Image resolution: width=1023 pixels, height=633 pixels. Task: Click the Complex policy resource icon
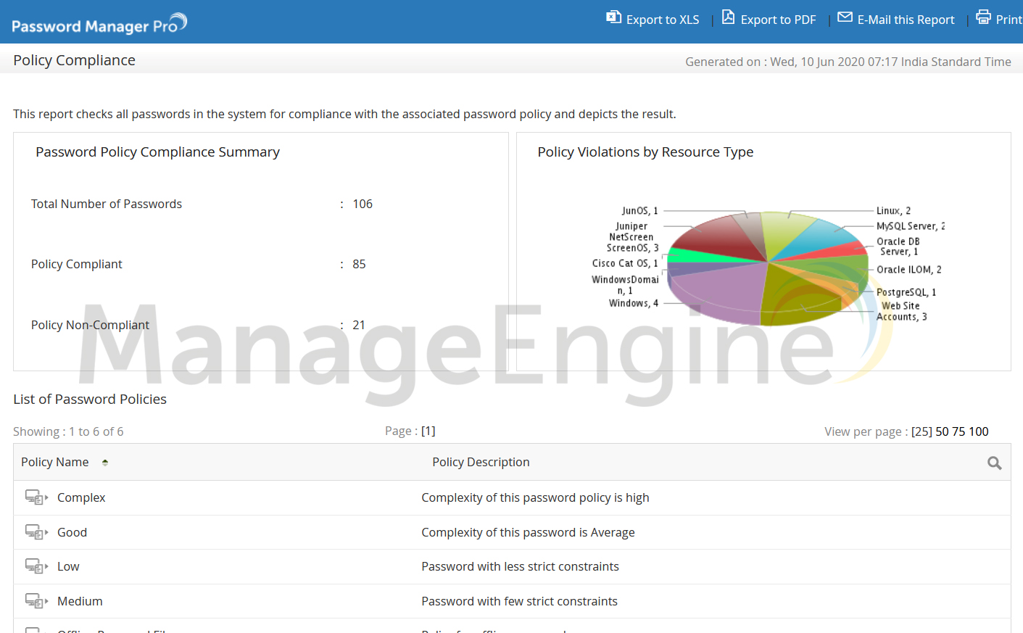point(36,497)
